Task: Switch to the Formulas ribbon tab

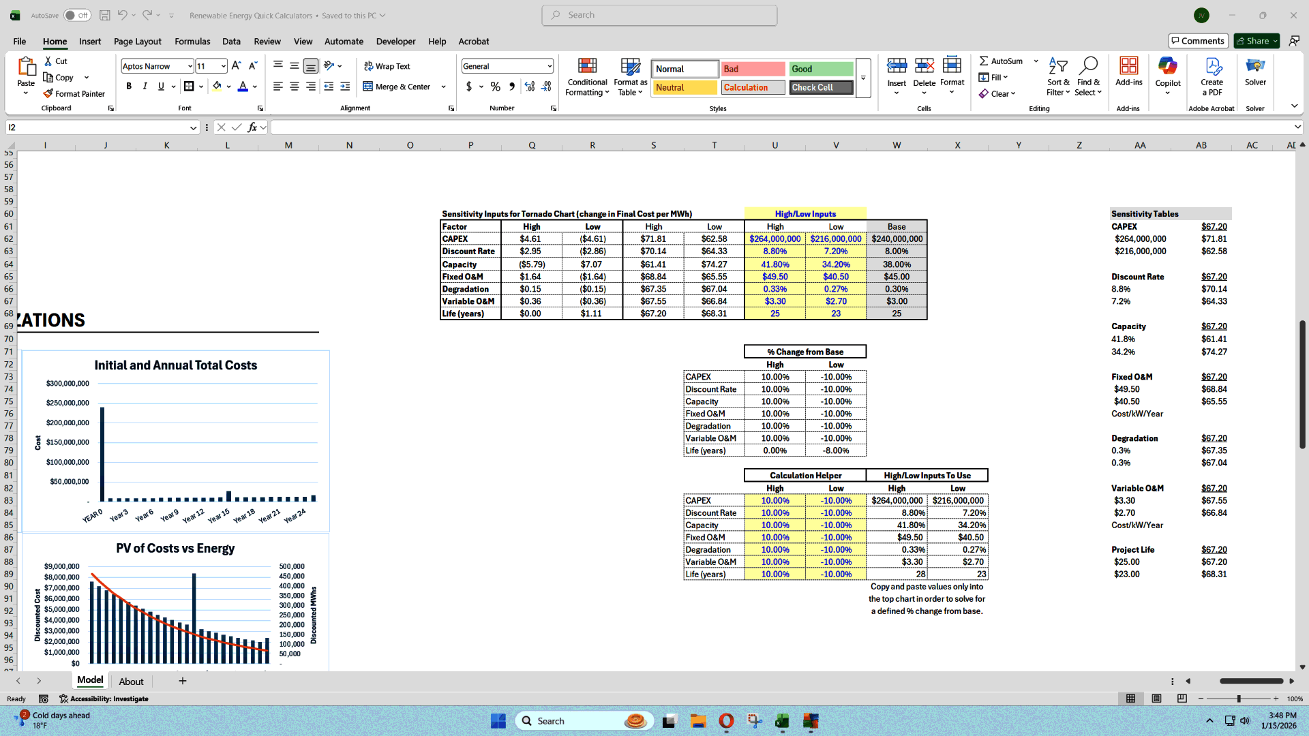Action: 192,41
